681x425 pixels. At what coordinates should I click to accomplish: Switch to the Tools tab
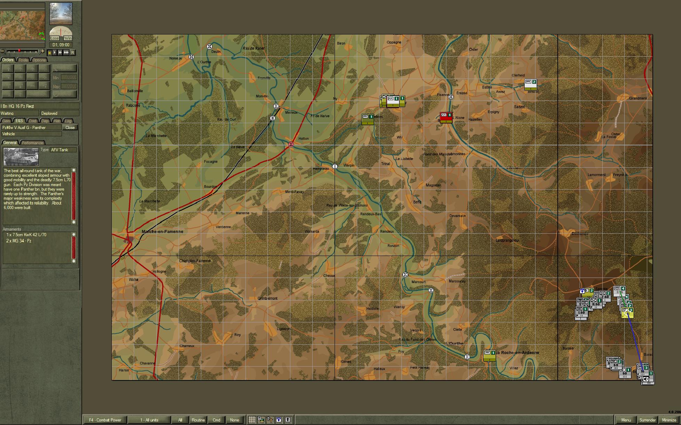point(23,60)
